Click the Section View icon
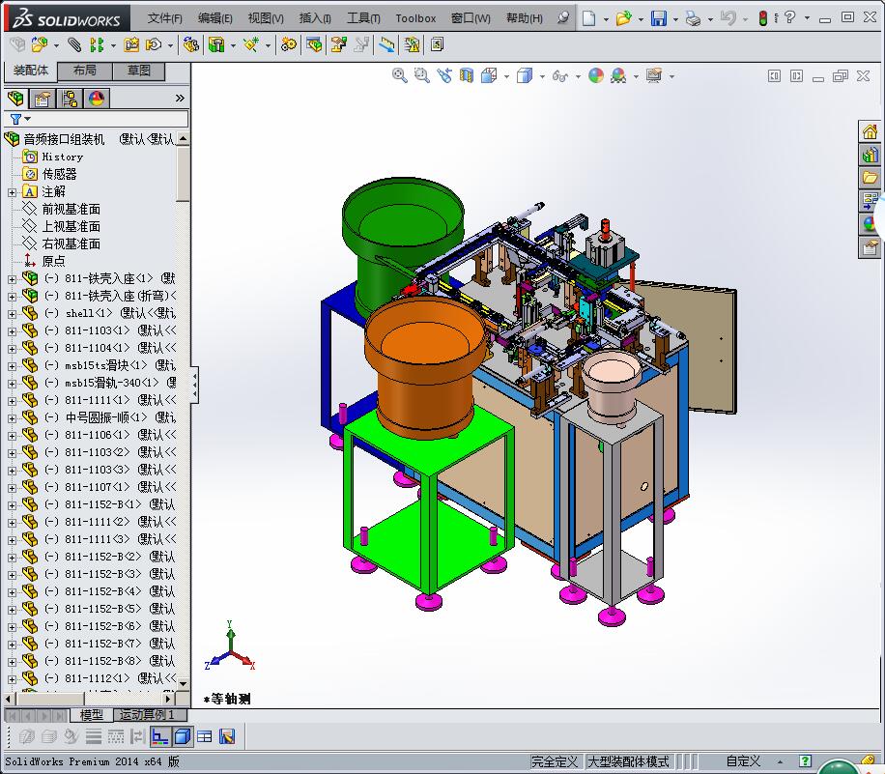 (x=467, y=75)
